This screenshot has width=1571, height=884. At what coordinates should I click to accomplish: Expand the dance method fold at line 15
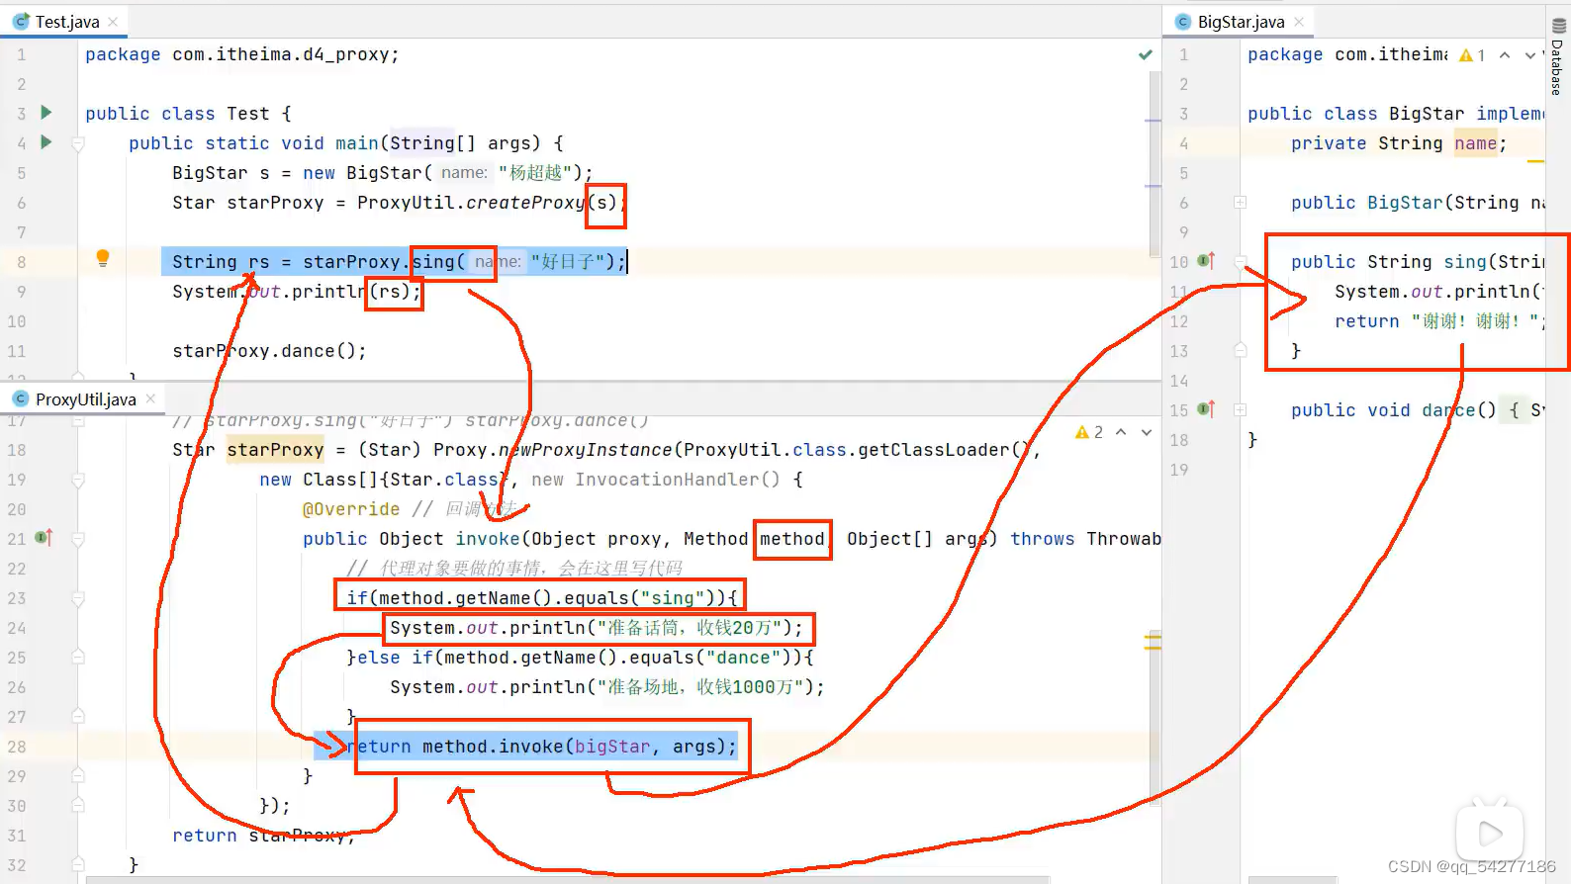1241,409
